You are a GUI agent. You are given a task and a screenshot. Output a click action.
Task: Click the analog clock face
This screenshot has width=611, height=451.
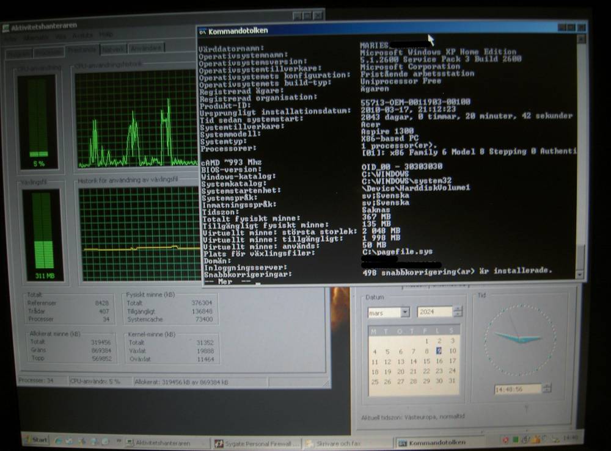[x=520, y=340]
